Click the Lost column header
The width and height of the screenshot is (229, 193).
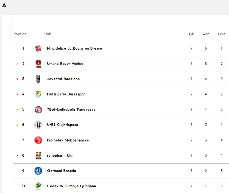(222, 34)
